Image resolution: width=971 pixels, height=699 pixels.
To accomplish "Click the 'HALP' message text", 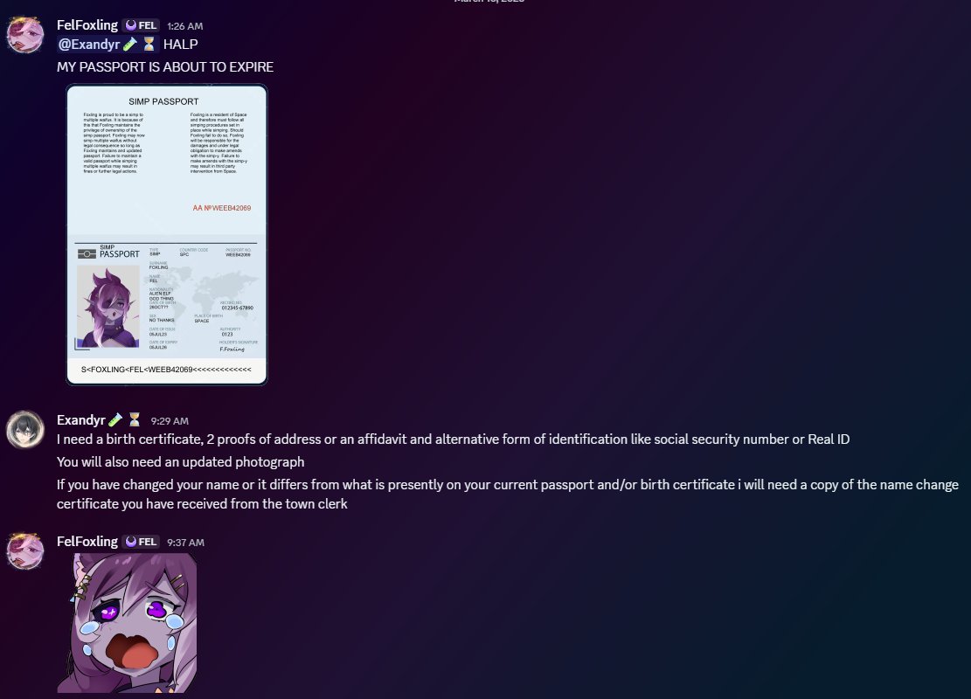I will pyautogui.click(x=181, y=45).
